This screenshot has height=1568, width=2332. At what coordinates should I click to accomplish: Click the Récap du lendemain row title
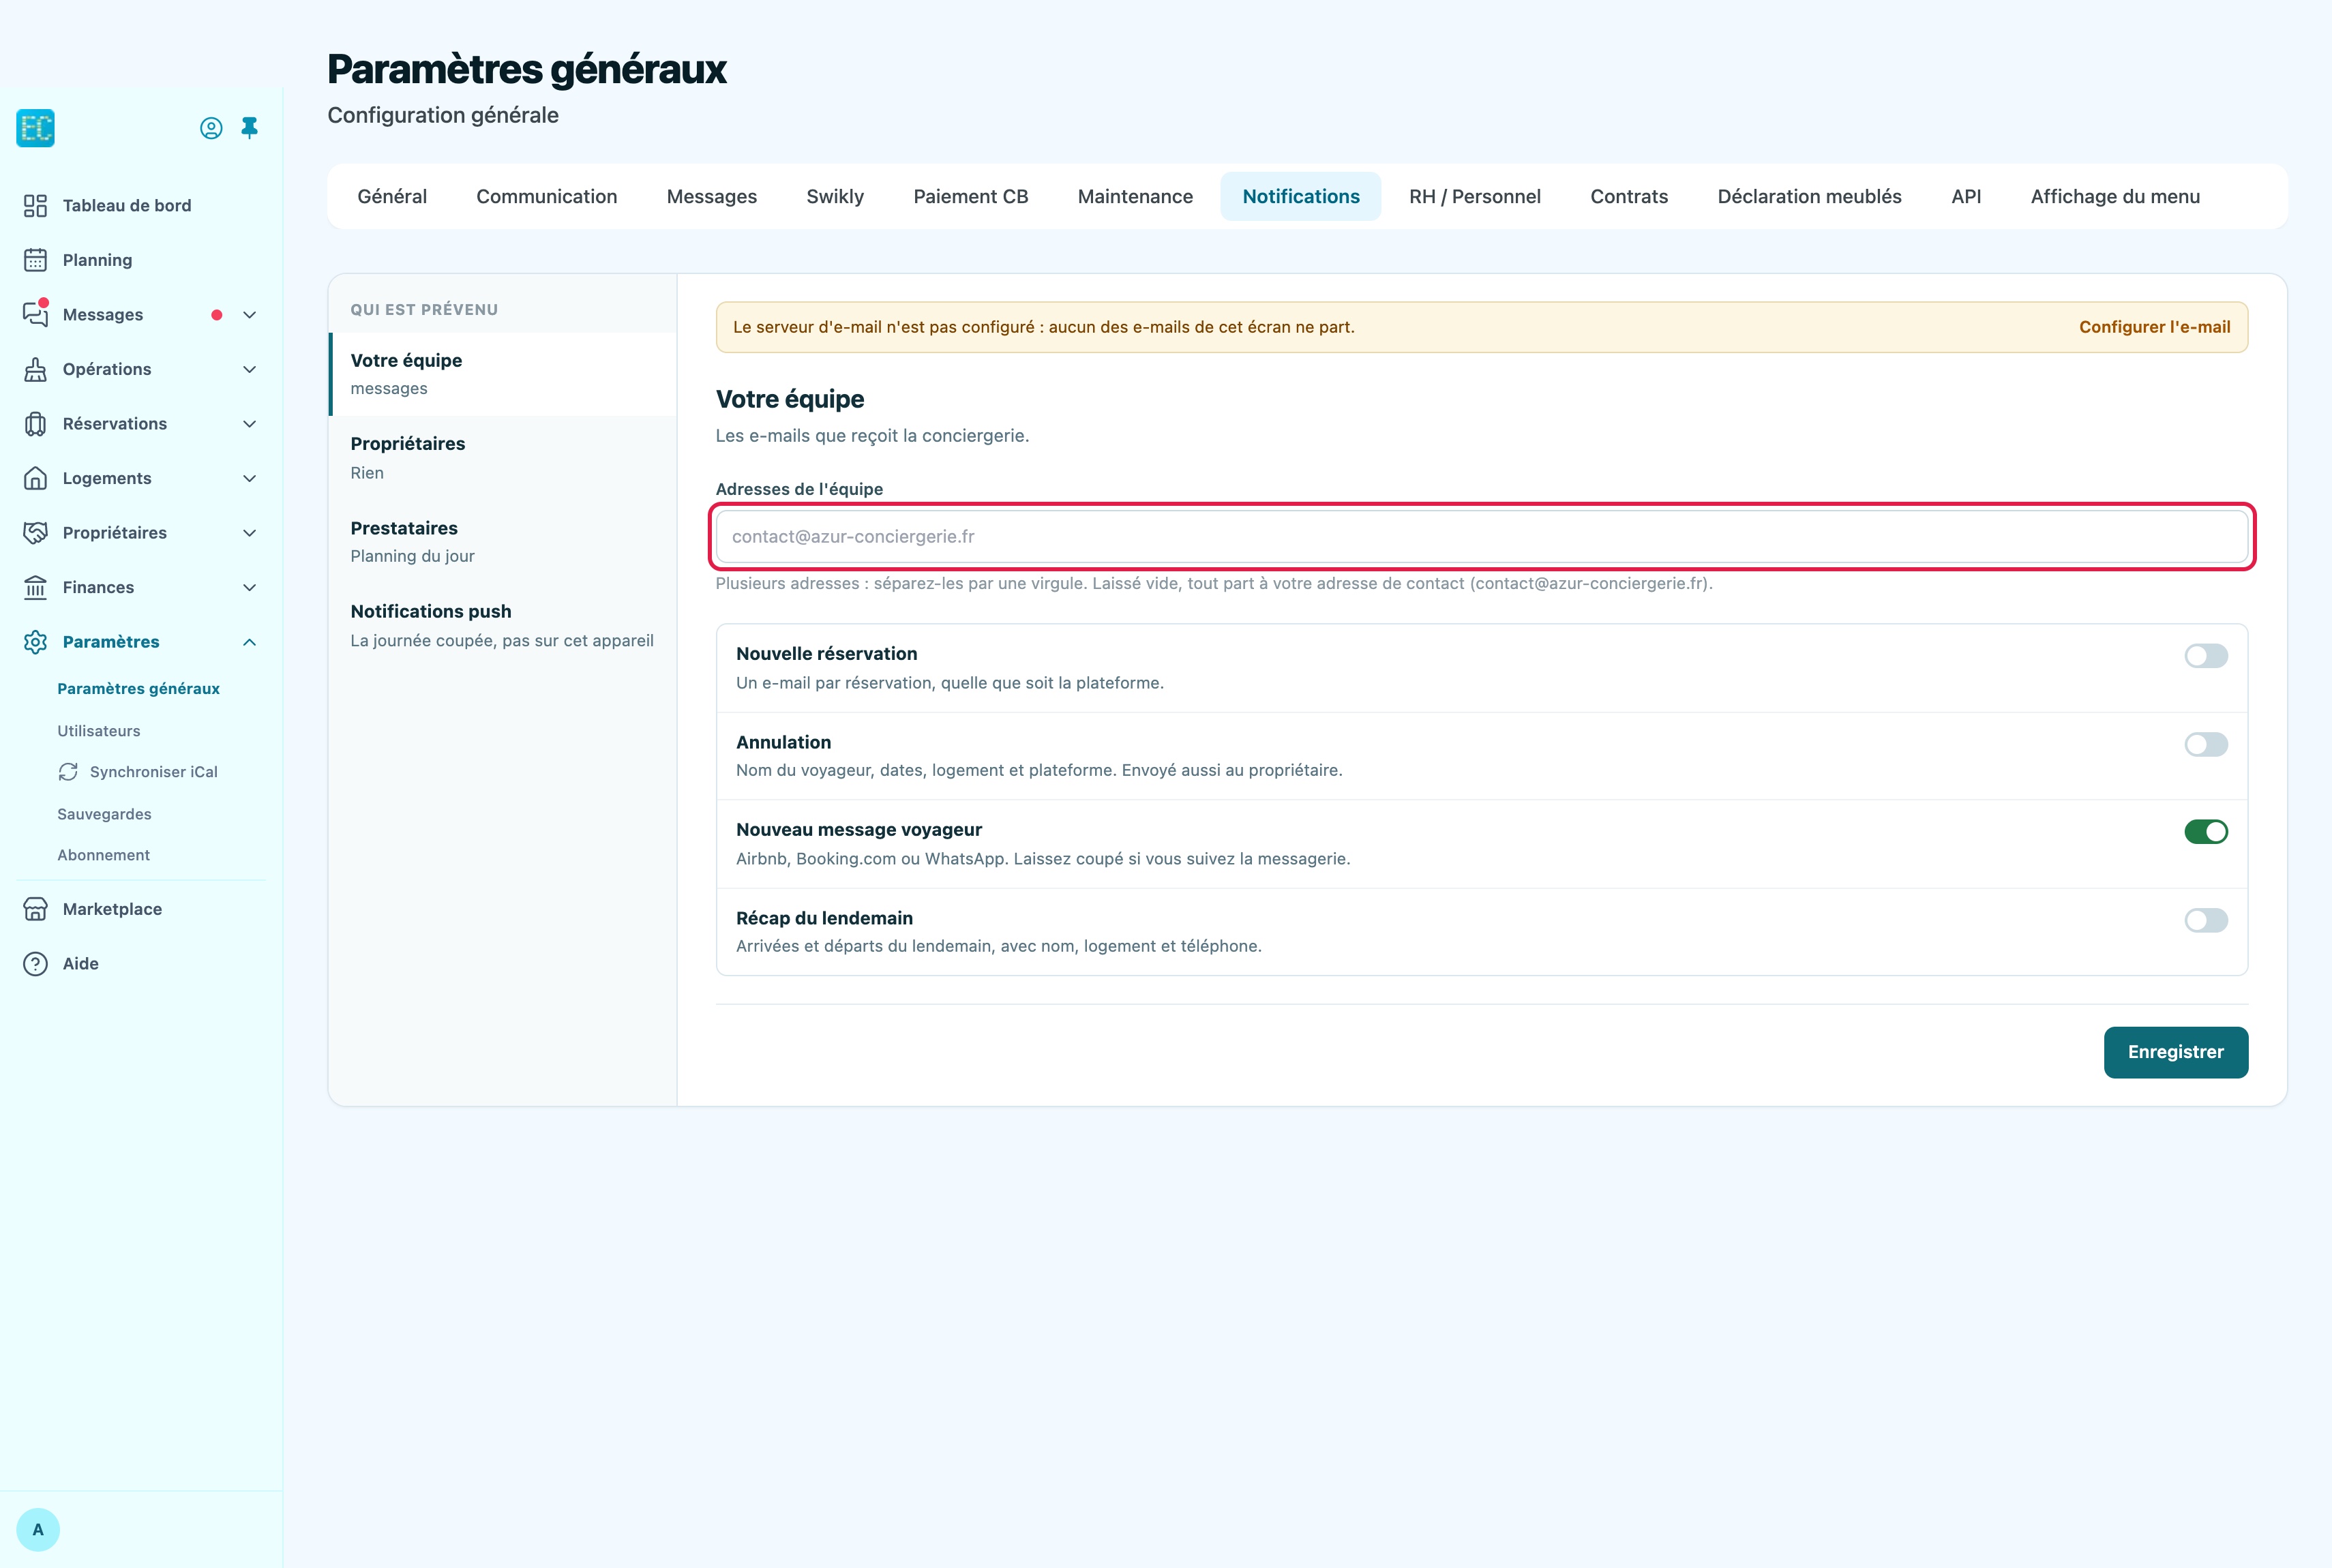point(824,918)
